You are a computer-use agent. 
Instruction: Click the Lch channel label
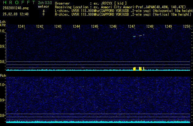tap(3, 22)
